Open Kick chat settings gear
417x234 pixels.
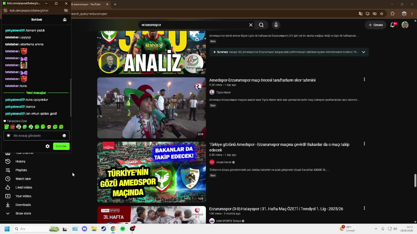(x=48, y=146)
